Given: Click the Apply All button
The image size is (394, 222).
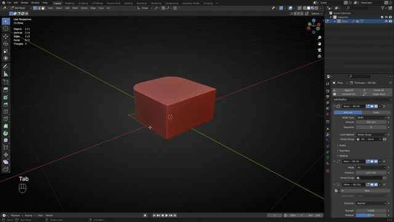Looking at the screenshot, I should tap(347, 90).
